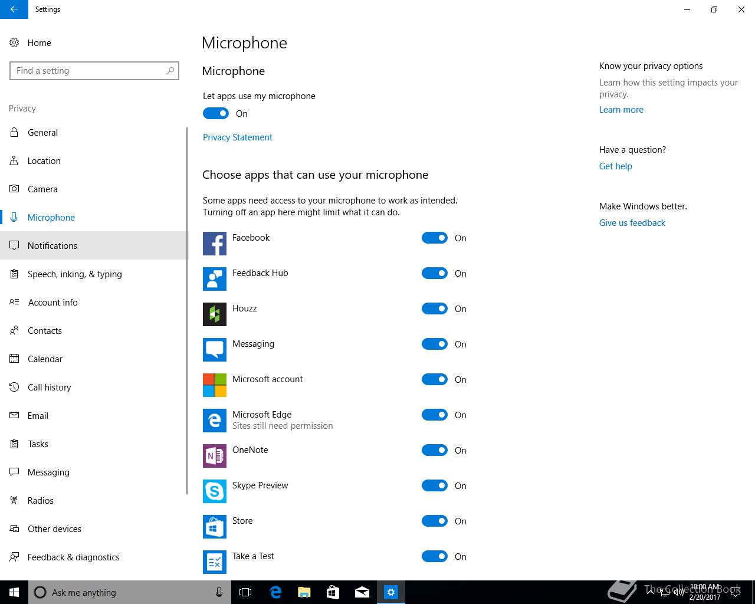Click the Skype Preview app icon
The height and width of the screenshot is (604, 755).
pos(215,491)
